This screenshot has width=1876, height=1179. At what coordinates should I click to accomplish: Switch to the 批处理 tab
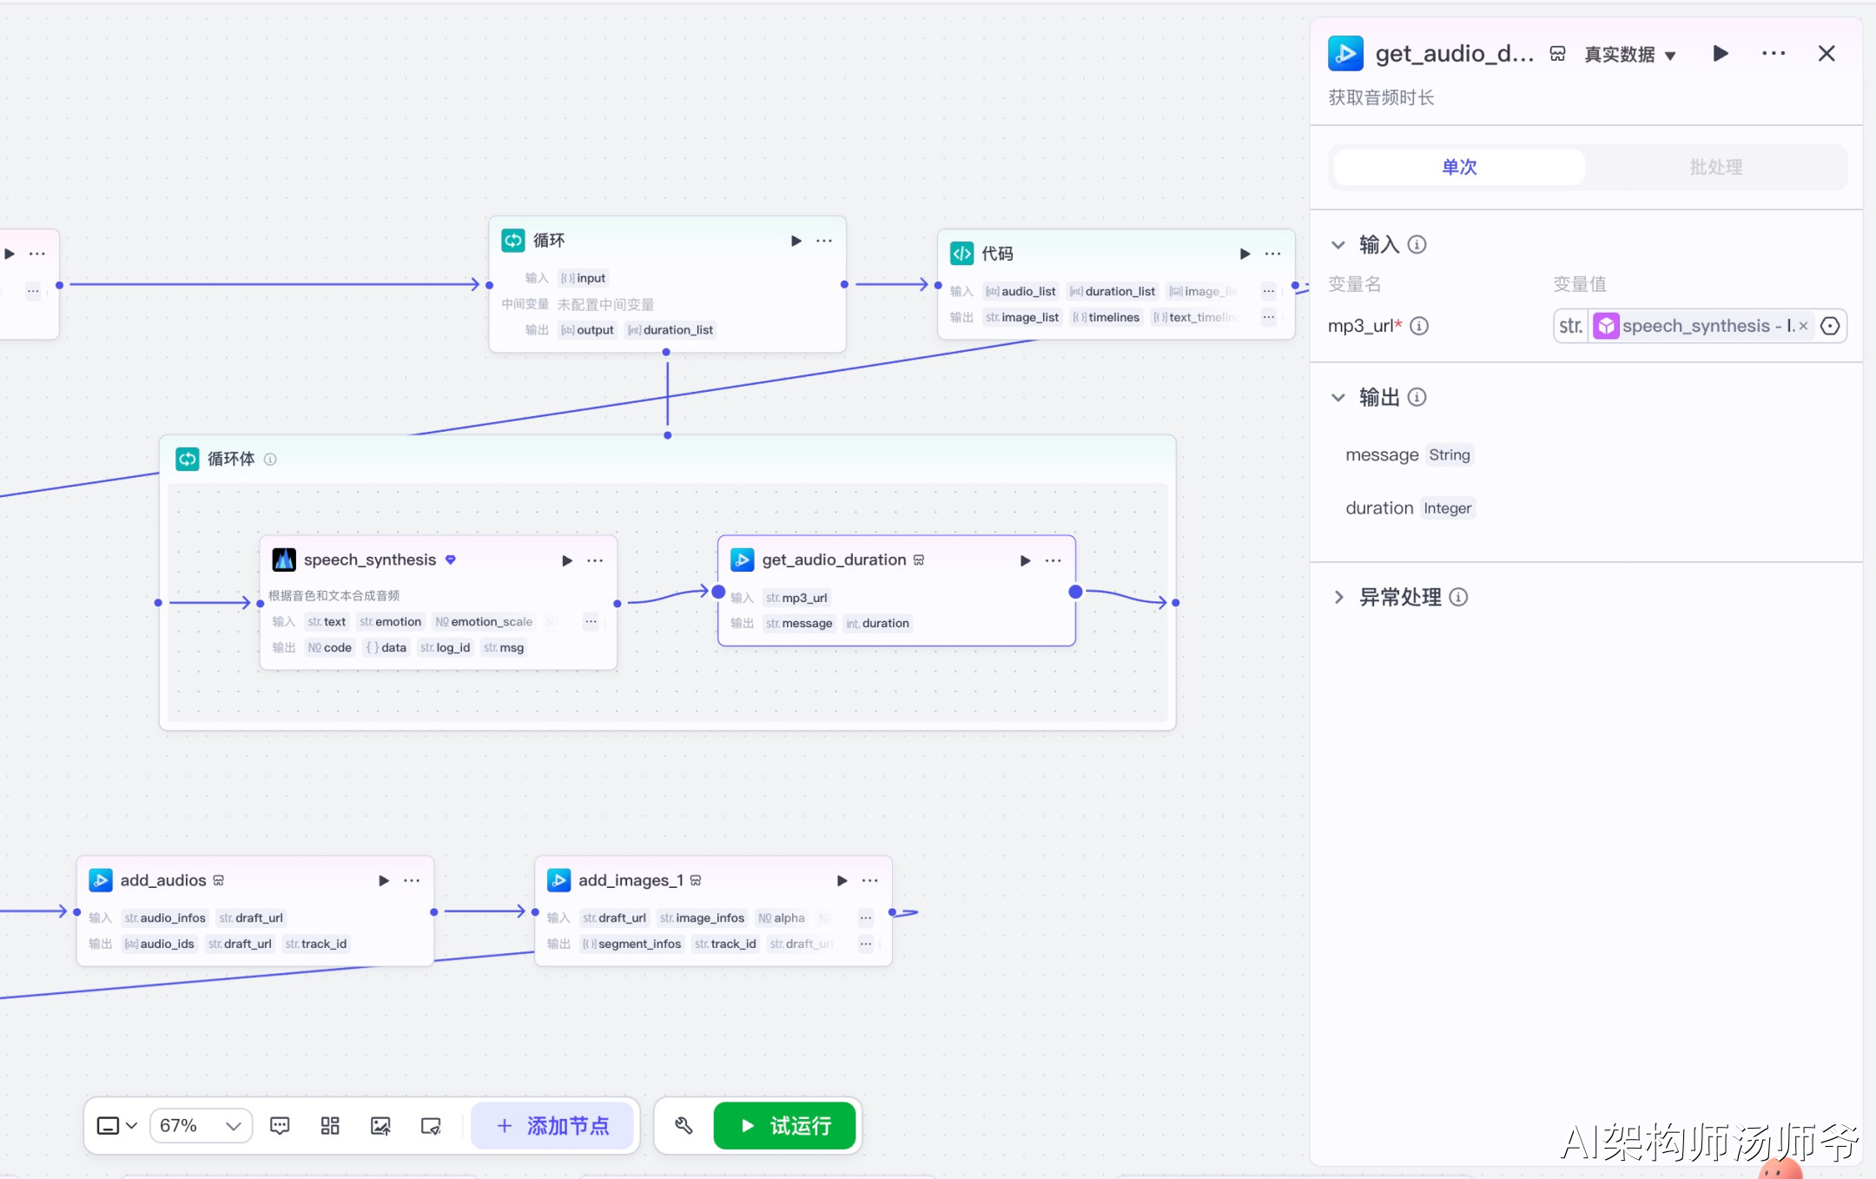[1715, 167]
